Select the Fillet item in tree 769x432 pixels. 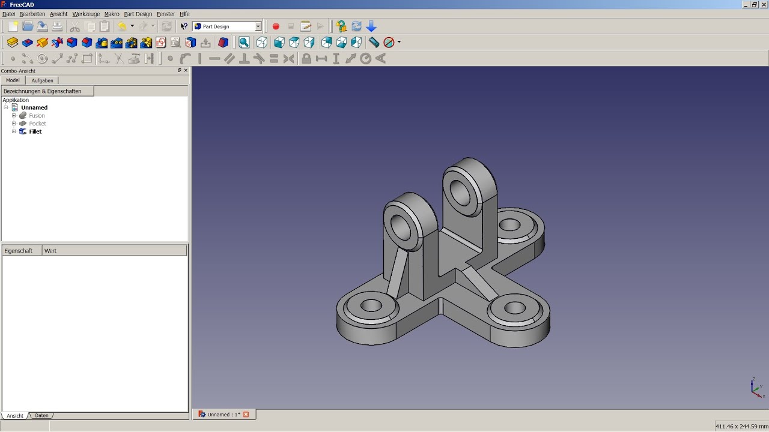pos(35,131)
